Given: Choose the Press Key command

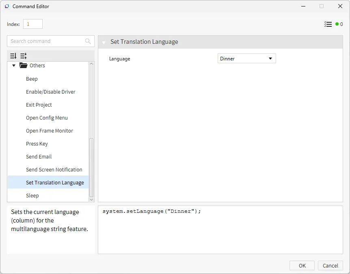Looking at the screenshot, I should [x=37, y=144].
